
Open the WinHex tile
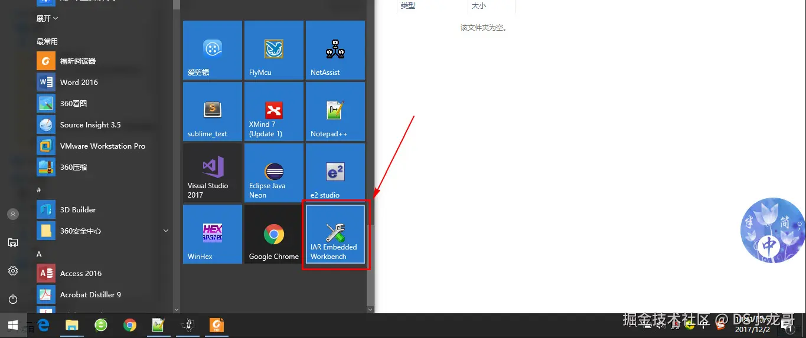point(213,234)
